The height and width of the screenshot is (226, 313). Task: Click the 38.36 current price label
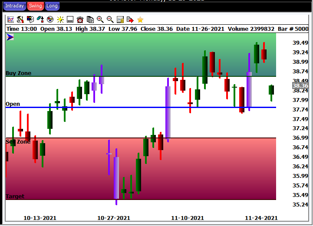click(x=300, y=86)
